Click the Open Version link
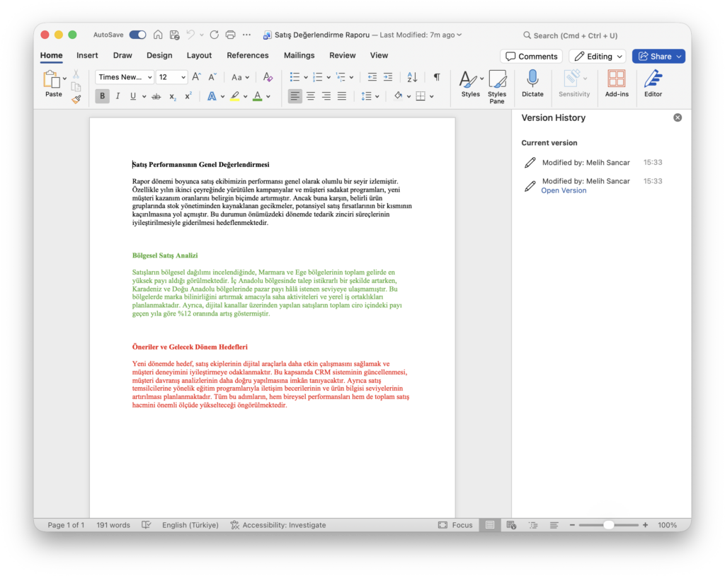The image size is (725, 576). [x=564, y=190]
